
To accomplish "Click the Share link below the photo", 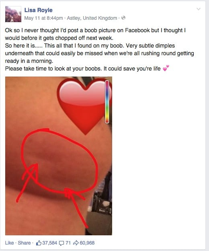I will point(24,243).
